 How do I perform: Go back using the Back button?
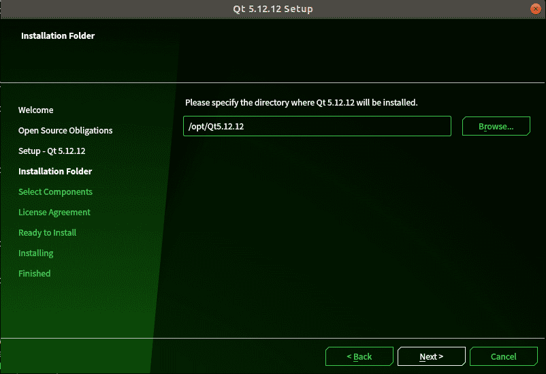click(359, 356)
